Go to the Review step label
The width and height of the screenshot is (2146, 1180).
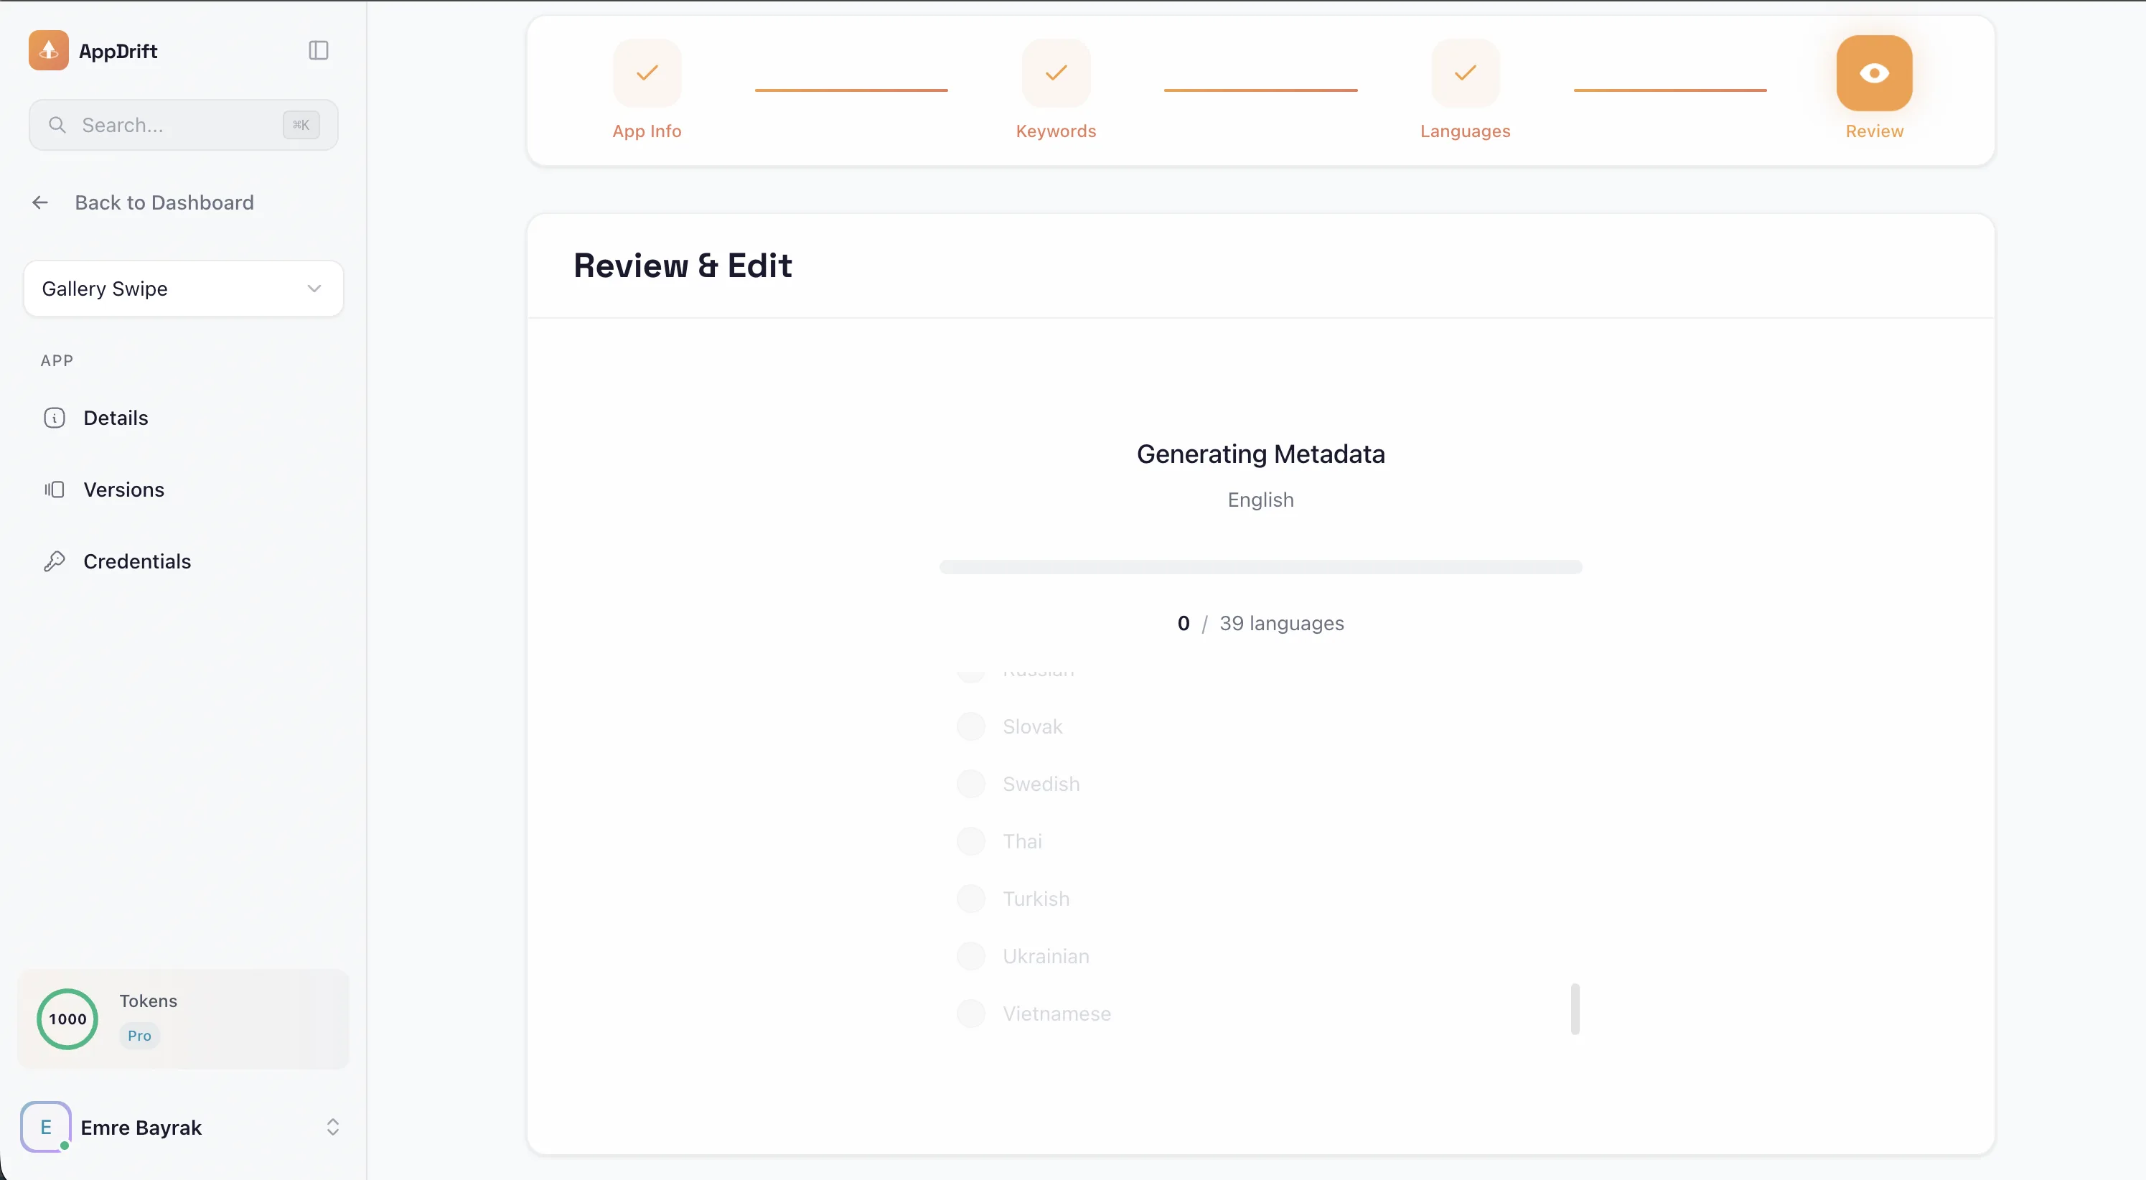click(1875, 131)
